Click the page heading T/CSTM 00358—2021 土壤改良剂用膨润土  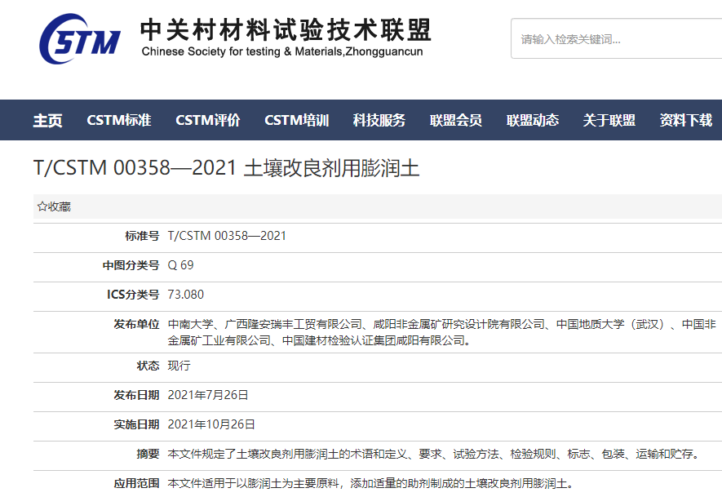(x=226, y=168)
